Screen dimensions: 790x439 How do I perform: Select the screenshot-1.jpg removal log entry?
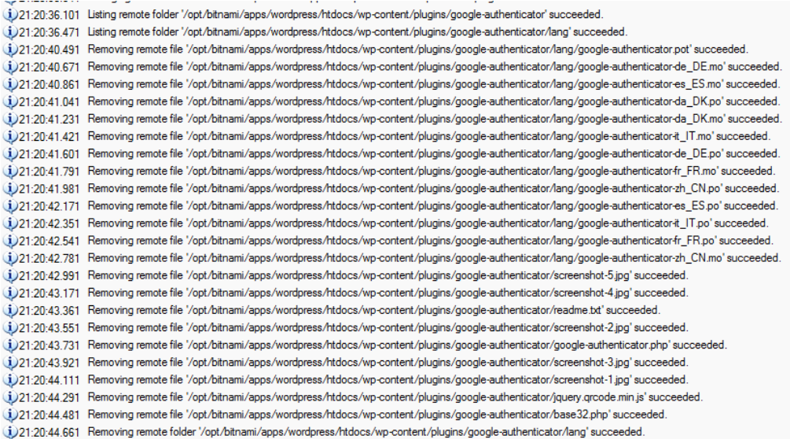pyautogui.click(x=346, y=380)
